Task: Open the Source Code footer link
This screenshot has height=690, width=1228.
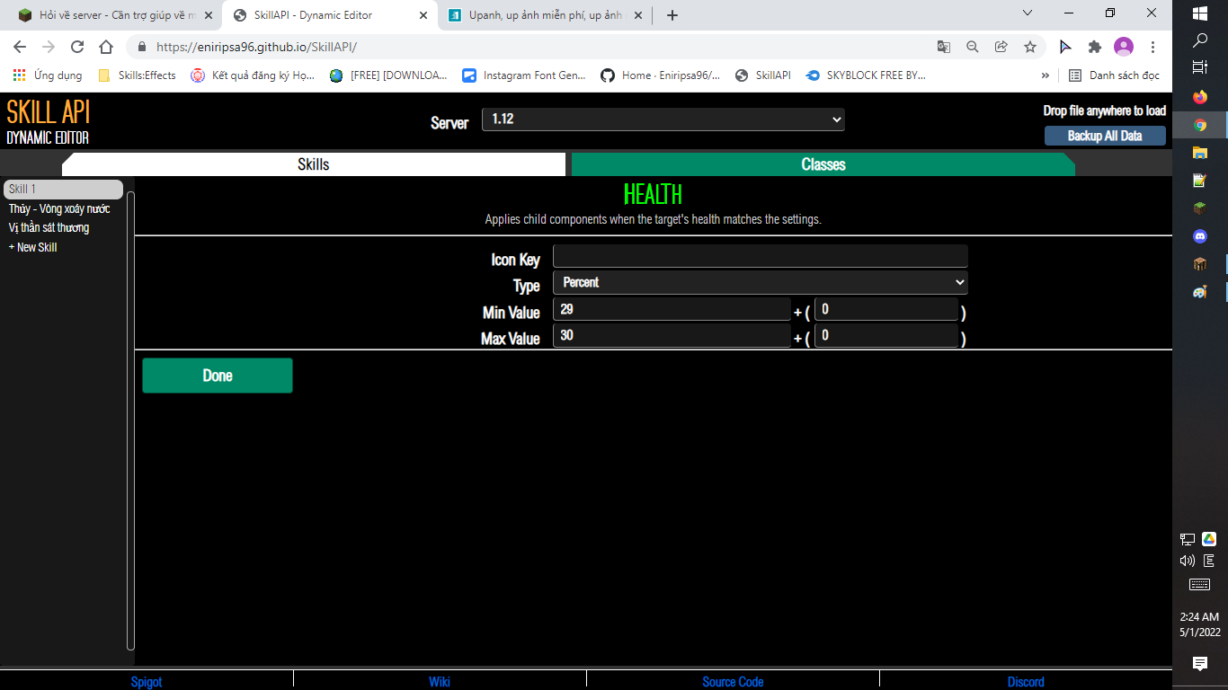Action: [x=733, y=682]
